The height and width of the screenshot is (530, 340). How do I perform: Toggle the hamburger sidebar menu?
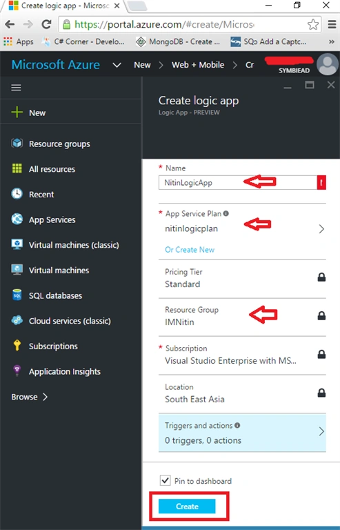[16, 88]
